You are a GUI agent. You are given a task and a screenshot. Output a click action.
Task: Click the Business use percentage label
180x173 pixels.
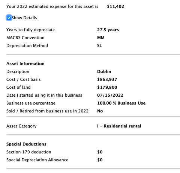point(31,103)
